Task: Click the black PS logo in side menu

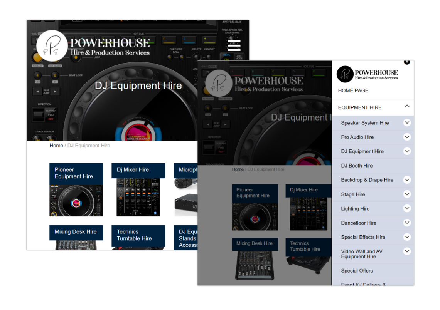Action: (345, 74)
